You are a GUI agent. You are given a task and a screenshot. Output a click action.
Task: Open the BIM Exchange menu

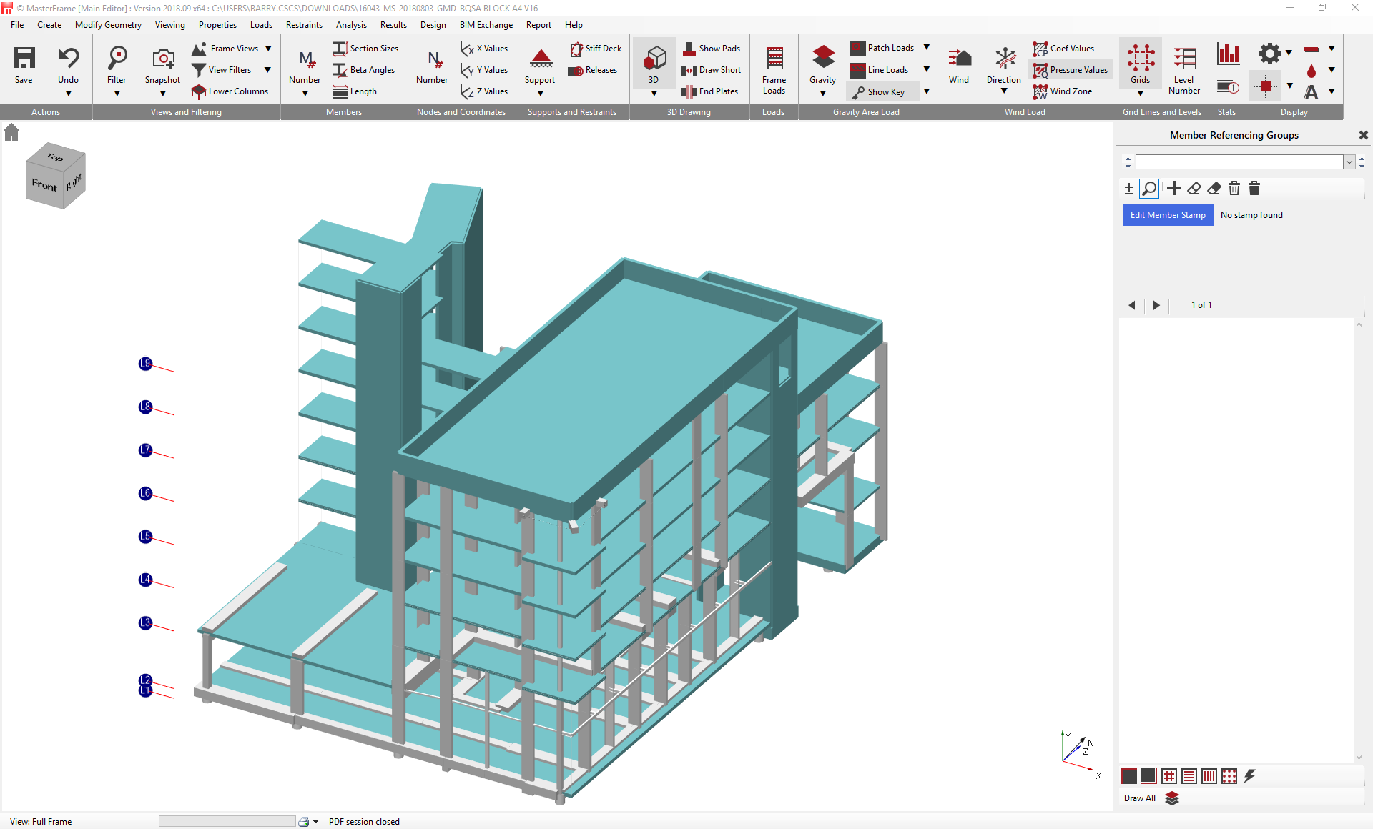[486, 25]
